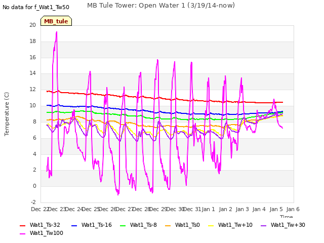This screenshot has height=243, width=324.
Task: Click the 8 y-axis tick label
Action: pos(34,121)
